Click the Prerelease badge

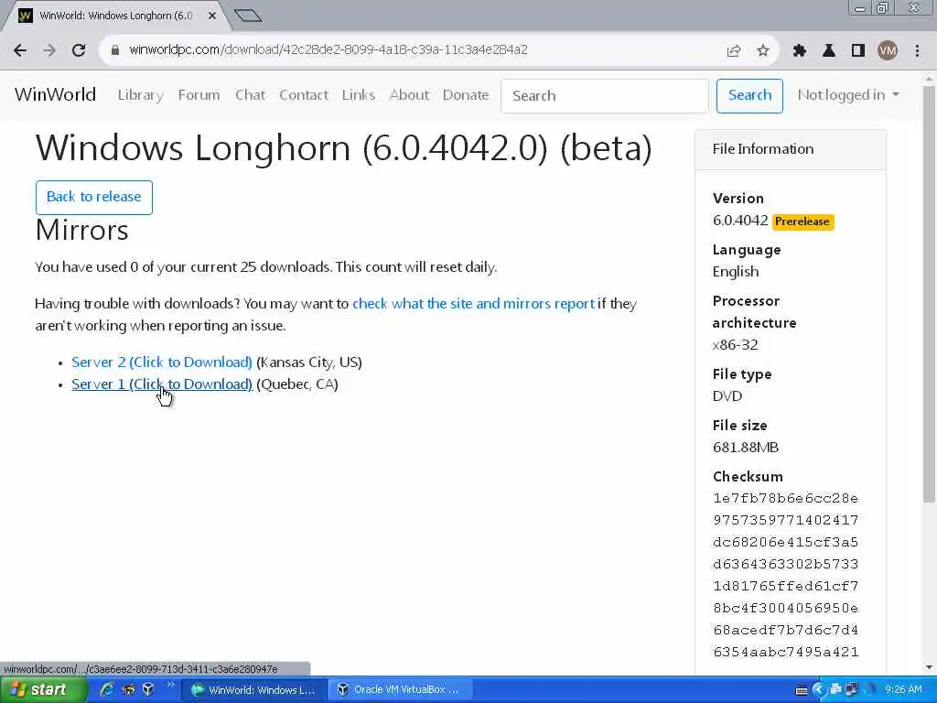(802, 222)
